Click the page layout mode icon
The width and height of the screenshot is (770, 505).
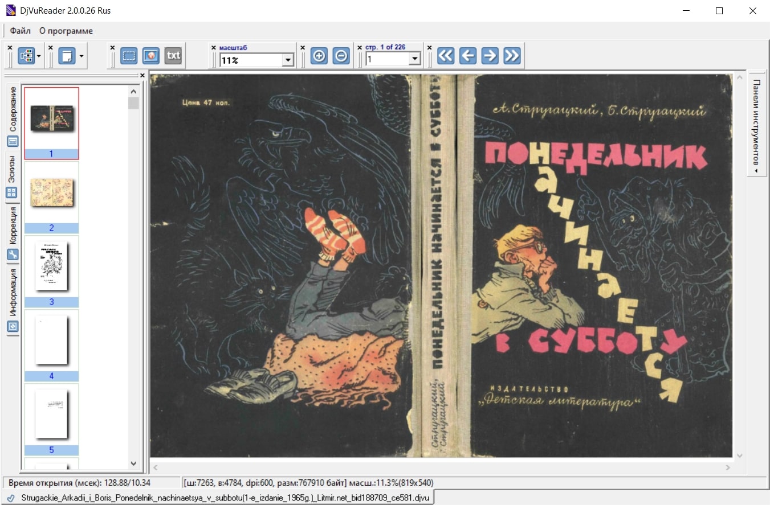tap(26, 56)
